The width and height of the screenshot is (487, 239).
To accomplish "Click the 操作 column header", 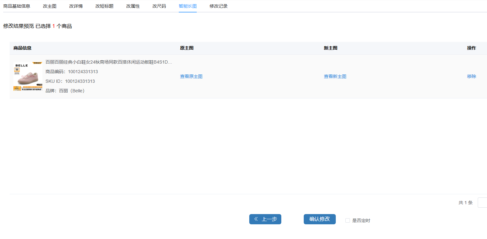I will tap(472, 48).
